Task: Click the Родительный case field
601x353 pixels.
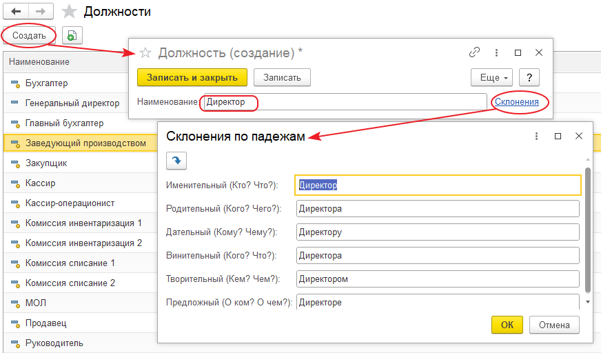Action: (438, 208)
